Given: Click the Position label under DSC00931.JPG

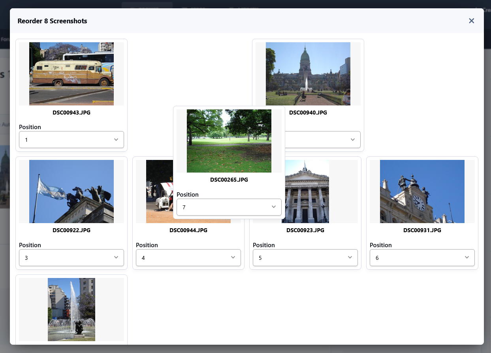Looking at the screenshot, I should point(381,245).
